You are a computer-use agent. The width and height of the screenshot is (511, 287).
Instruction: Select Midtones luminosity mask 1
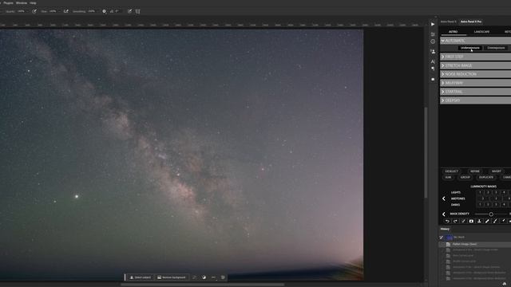(482, 199)
